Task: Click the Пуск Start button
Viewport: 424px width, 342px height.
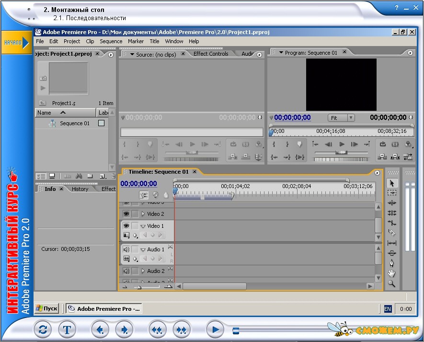Action: [47, 308]
